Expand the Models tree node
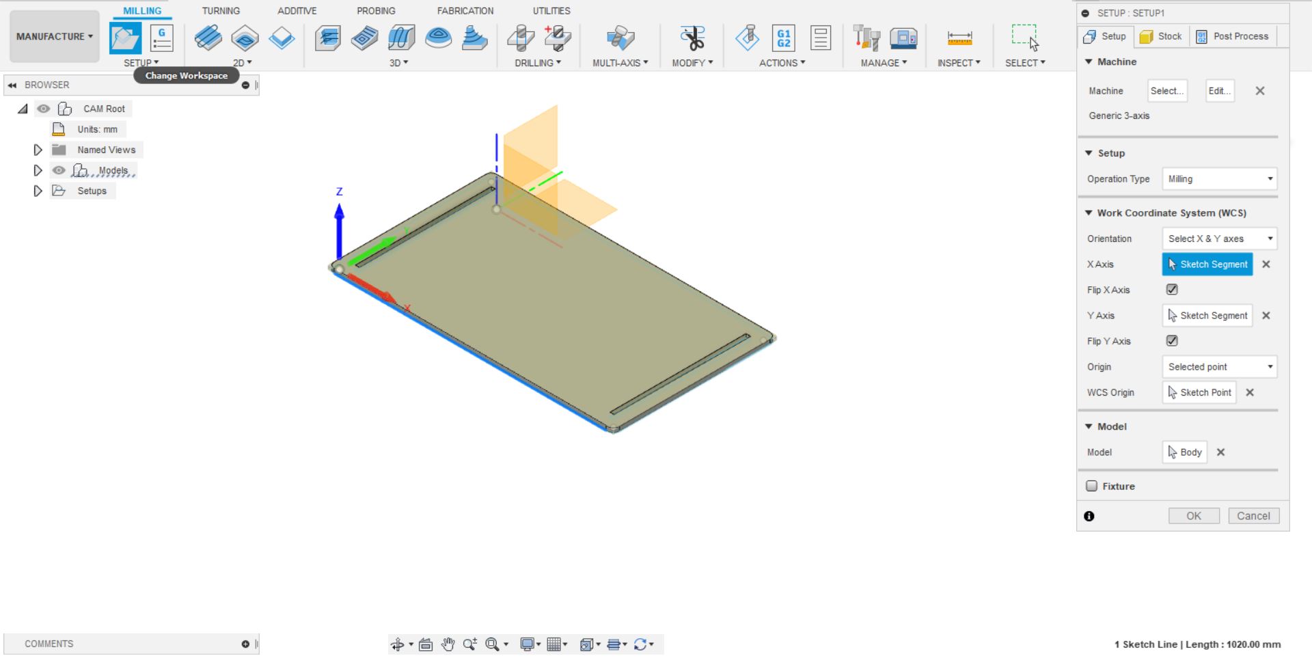The image size is (1312, 658). pos(38,170)
